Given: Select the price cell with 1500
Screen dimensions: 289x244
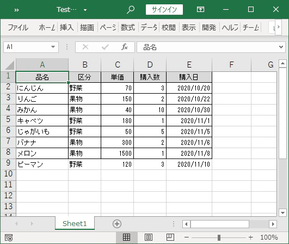Looking at the screenshot, I should click(117, 153).
